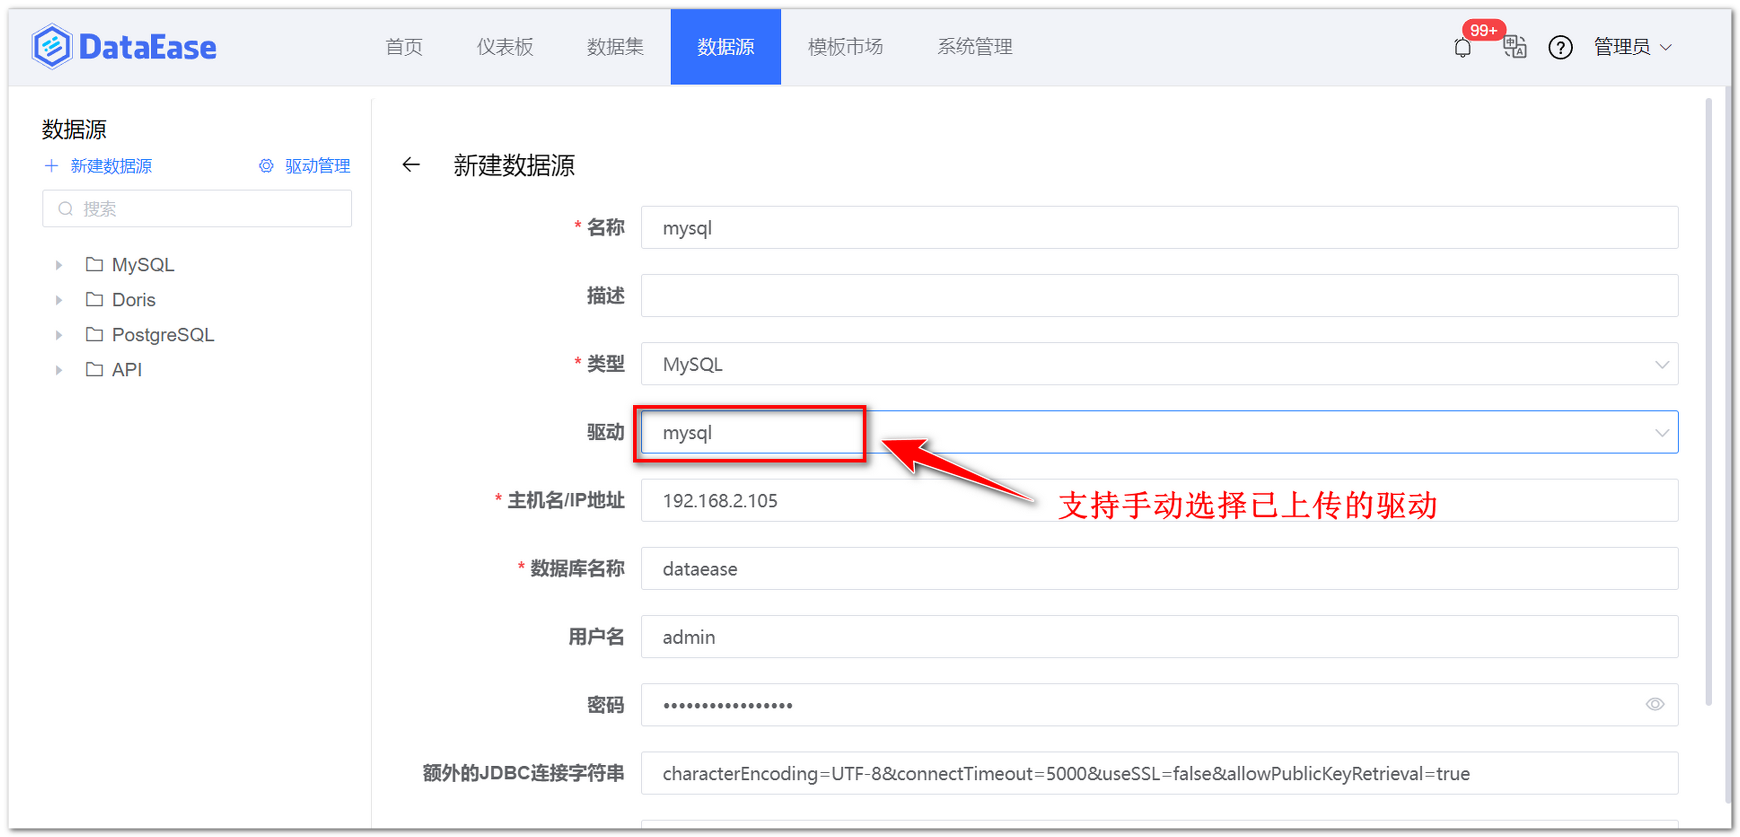Show the hidden password using eye toggle
Image resolution: width=1740 pixels, height=837 pixels.
(1655, 704)
